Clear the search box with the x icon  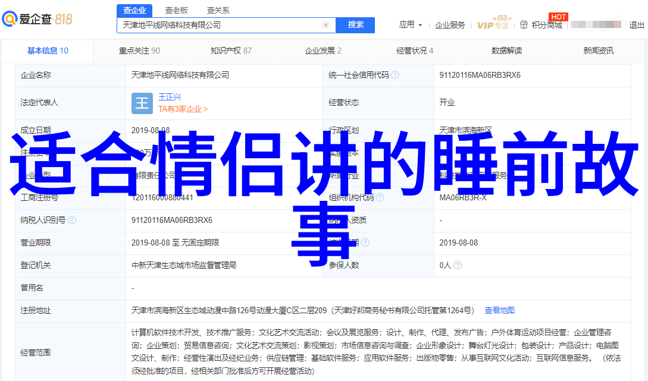tap(325, 25)
